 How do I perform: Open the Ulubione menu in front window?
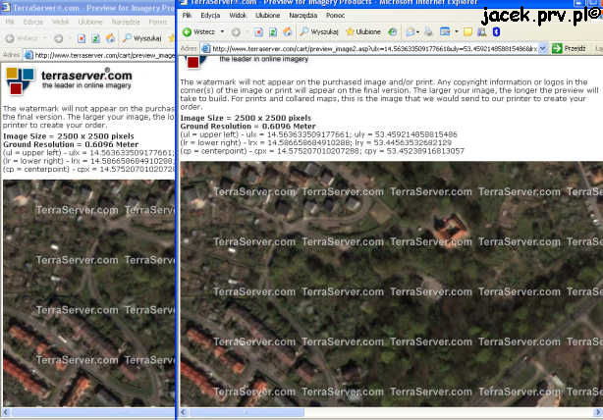(268, 16)
